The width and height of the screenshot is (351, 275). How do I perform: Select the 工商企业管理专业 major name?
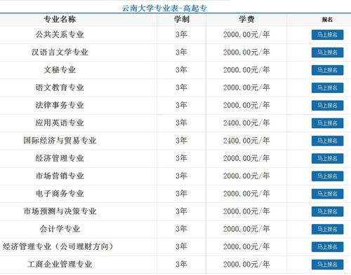pos(60,265)
